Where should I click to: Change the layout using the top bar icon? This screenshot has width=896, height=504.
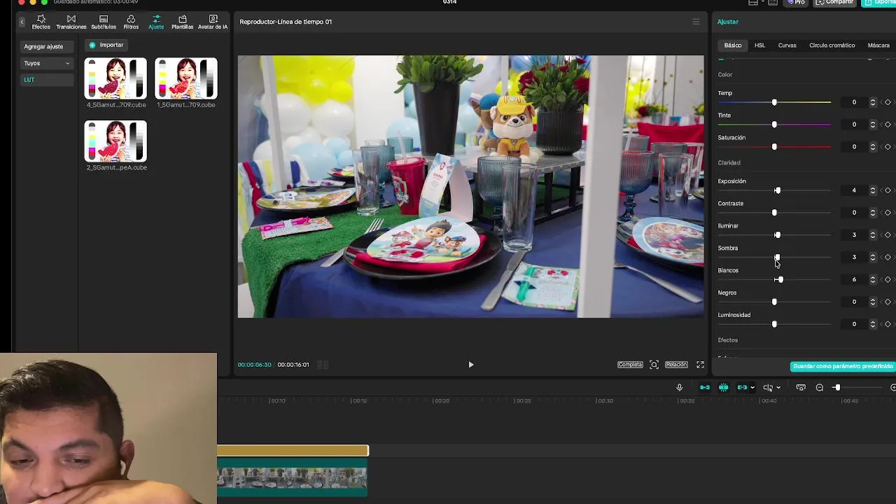click(753, 3)
